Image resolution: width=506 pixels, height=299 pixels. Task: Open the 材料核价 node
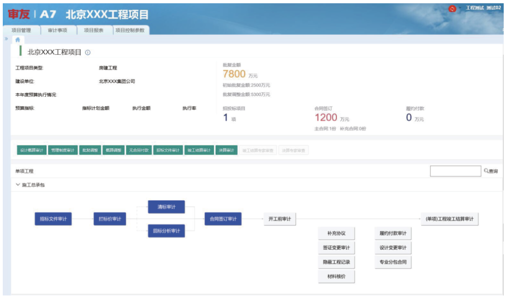point(336,276)
